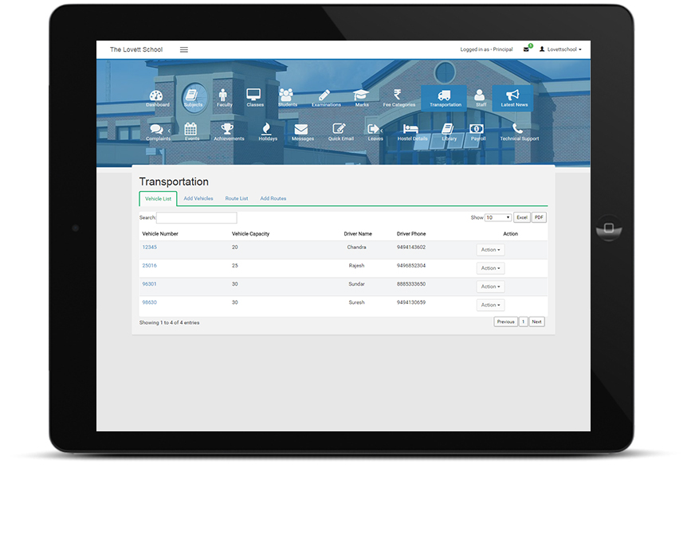Toggle the hamburger menu button
The image size is (691, 538).
click(184, 49)
